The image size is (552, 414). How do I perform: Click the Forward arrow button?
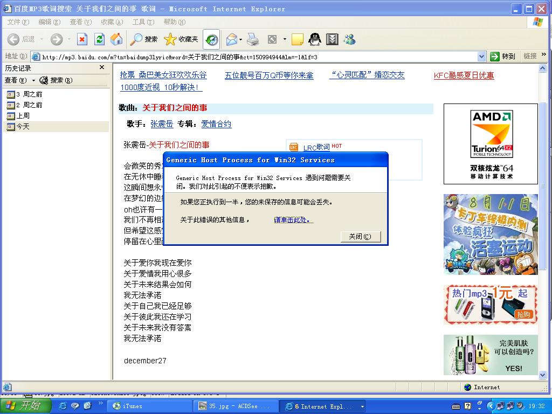click(x=56, y=39)
